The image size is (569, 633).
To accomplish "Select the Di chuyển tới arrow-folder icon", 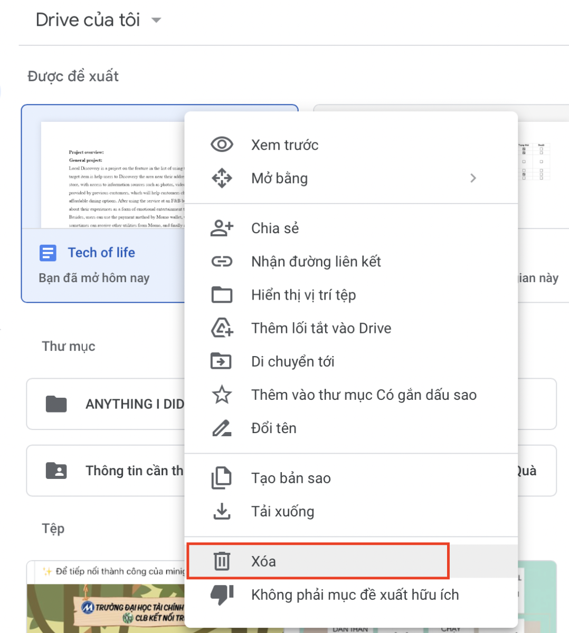I will click(x=222, y=361).
